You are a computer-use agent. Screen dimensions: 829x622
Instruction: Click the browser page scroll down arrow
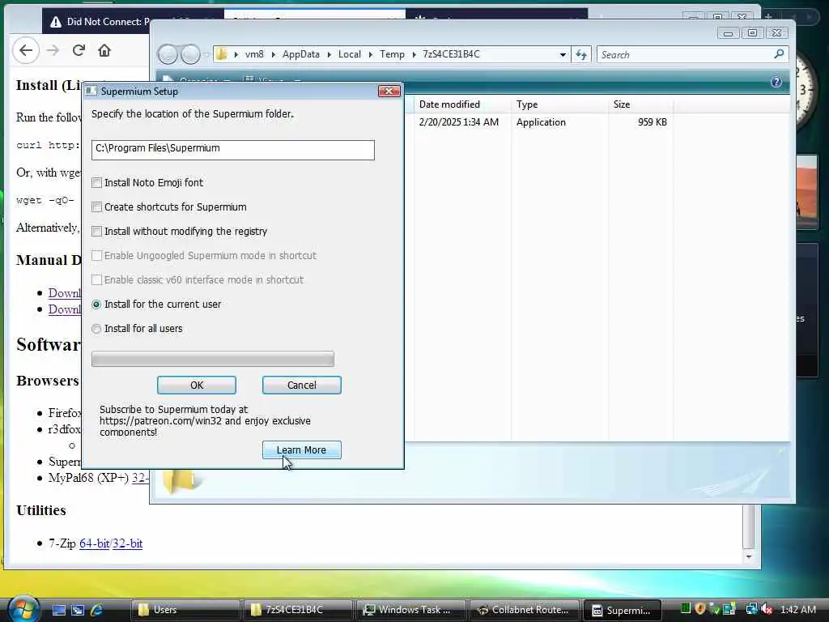pos(748,556)
